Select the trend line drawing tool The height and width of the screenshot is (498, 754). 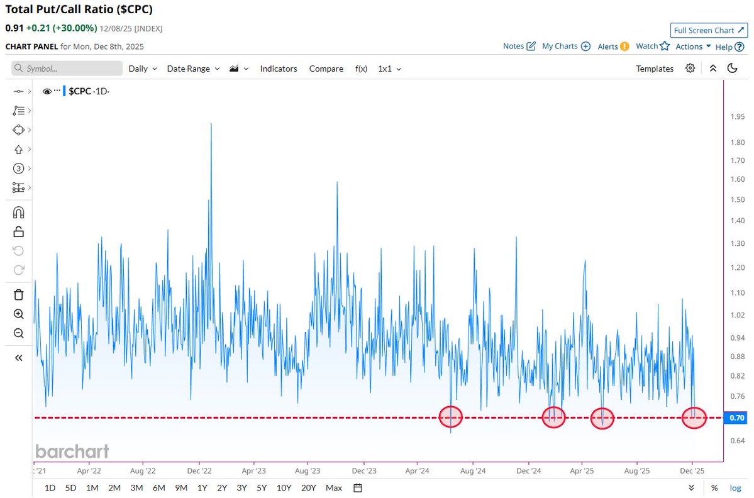pyautogui.click(x=18, y=91)
